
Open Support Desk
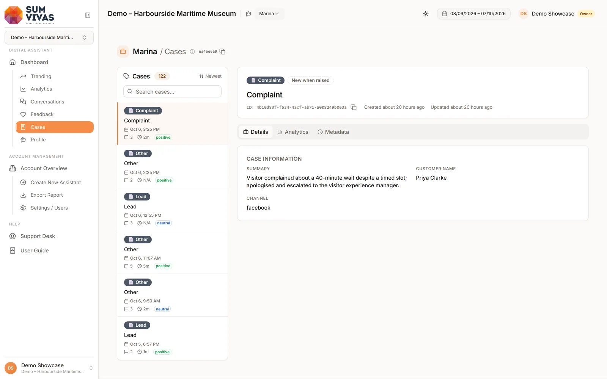49,236
